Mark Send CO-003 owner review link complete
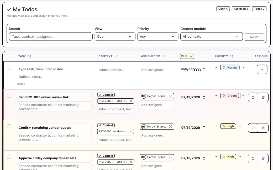 point(253,98)
